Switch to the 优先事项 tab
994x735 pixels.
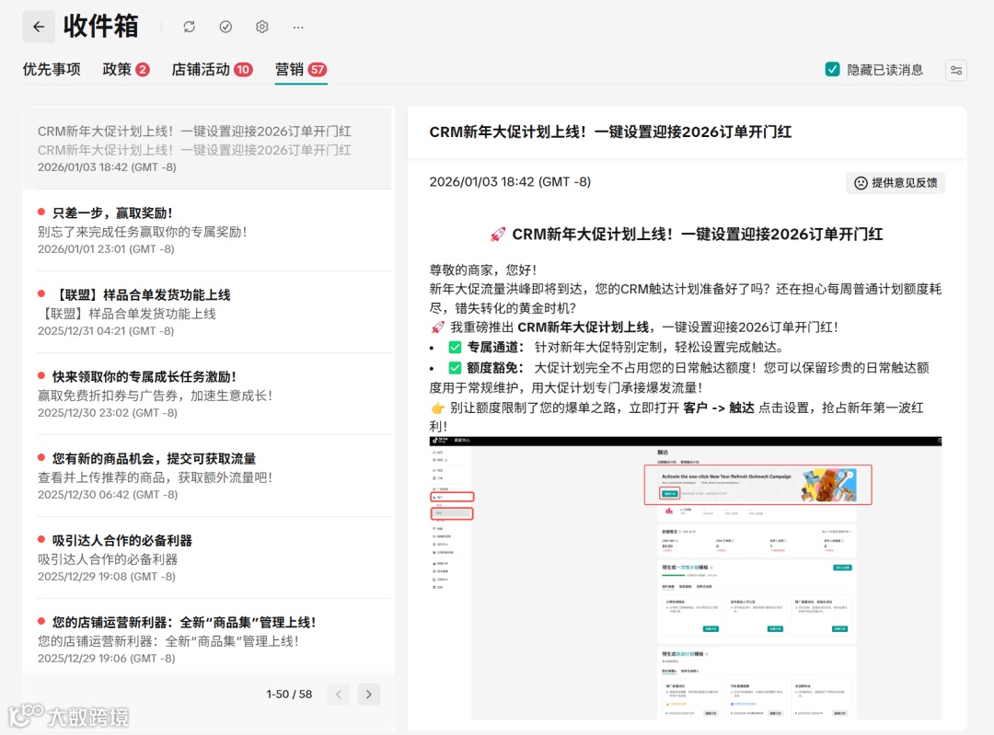52,69
